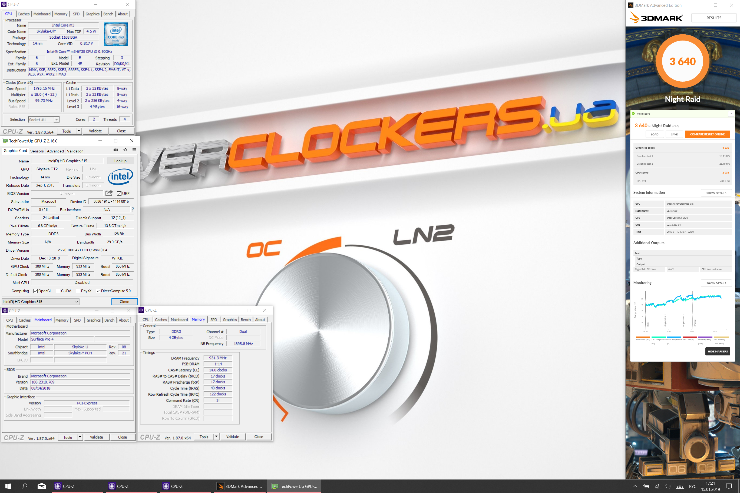Click HIDE MARKERS button
The image size is (740, 493).
(718, 352)
